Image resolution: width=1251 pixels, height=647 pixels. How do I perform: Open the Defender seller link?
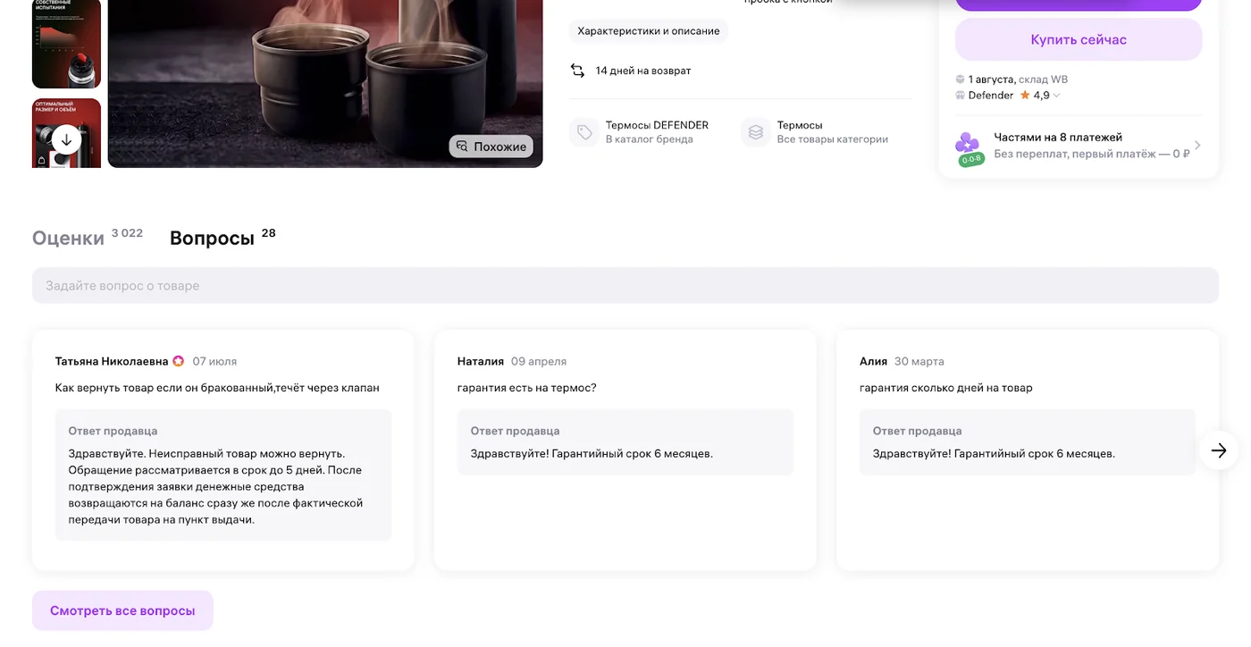(x=991, y=96)
